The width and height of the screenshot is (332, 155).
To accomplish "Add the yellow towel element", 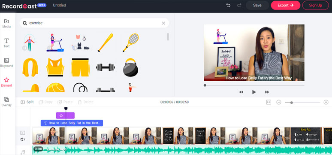I will (x=30, y=67).
